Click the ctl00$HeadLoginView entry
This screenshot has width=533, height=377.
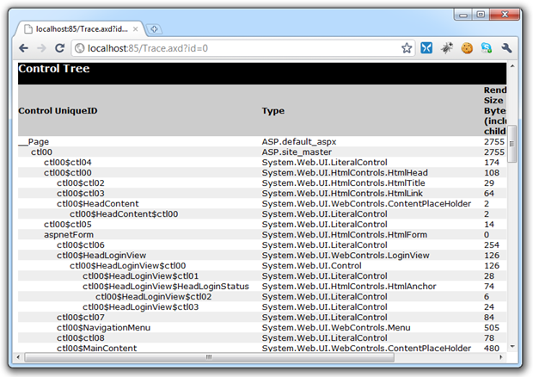[101, 256]
